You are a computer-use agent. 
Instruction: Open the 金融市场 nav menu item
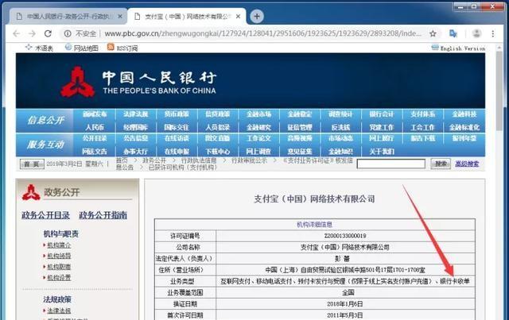click(258, 114)
